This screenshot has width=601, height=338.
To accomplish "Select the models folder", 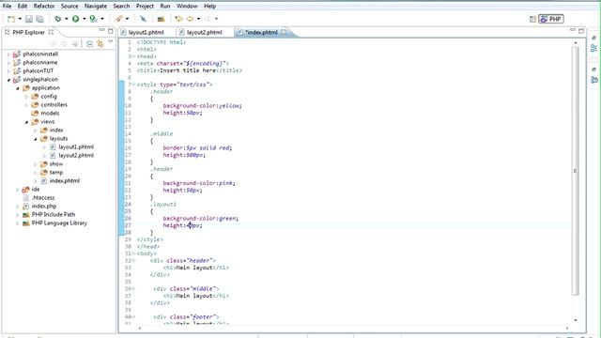I will click(x=50, y=113).
